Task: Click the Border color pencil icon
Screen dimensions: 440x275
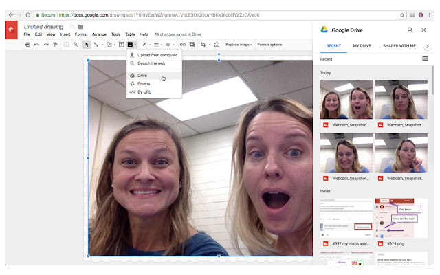Action: click(144, 44)
